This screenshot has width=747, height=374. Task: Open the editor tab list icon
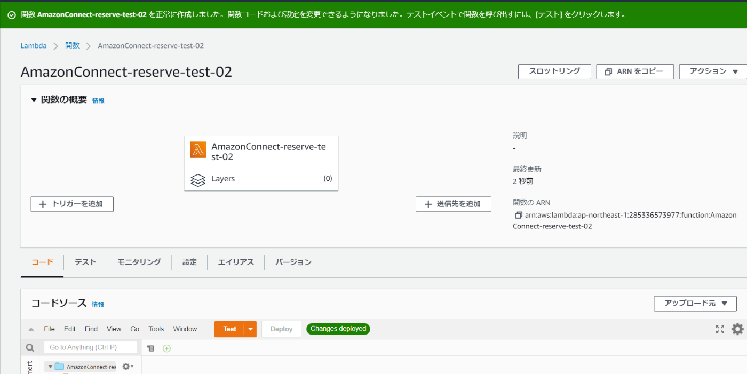[150, 348]
